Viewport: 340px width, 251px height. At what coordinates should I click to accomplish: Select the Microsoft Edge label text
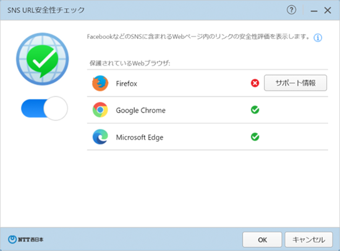point(140,137)
